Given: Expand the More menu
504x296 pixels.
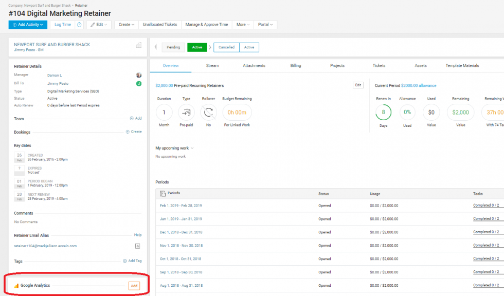Looking at the screenshot, I should (x=243, y=25).
